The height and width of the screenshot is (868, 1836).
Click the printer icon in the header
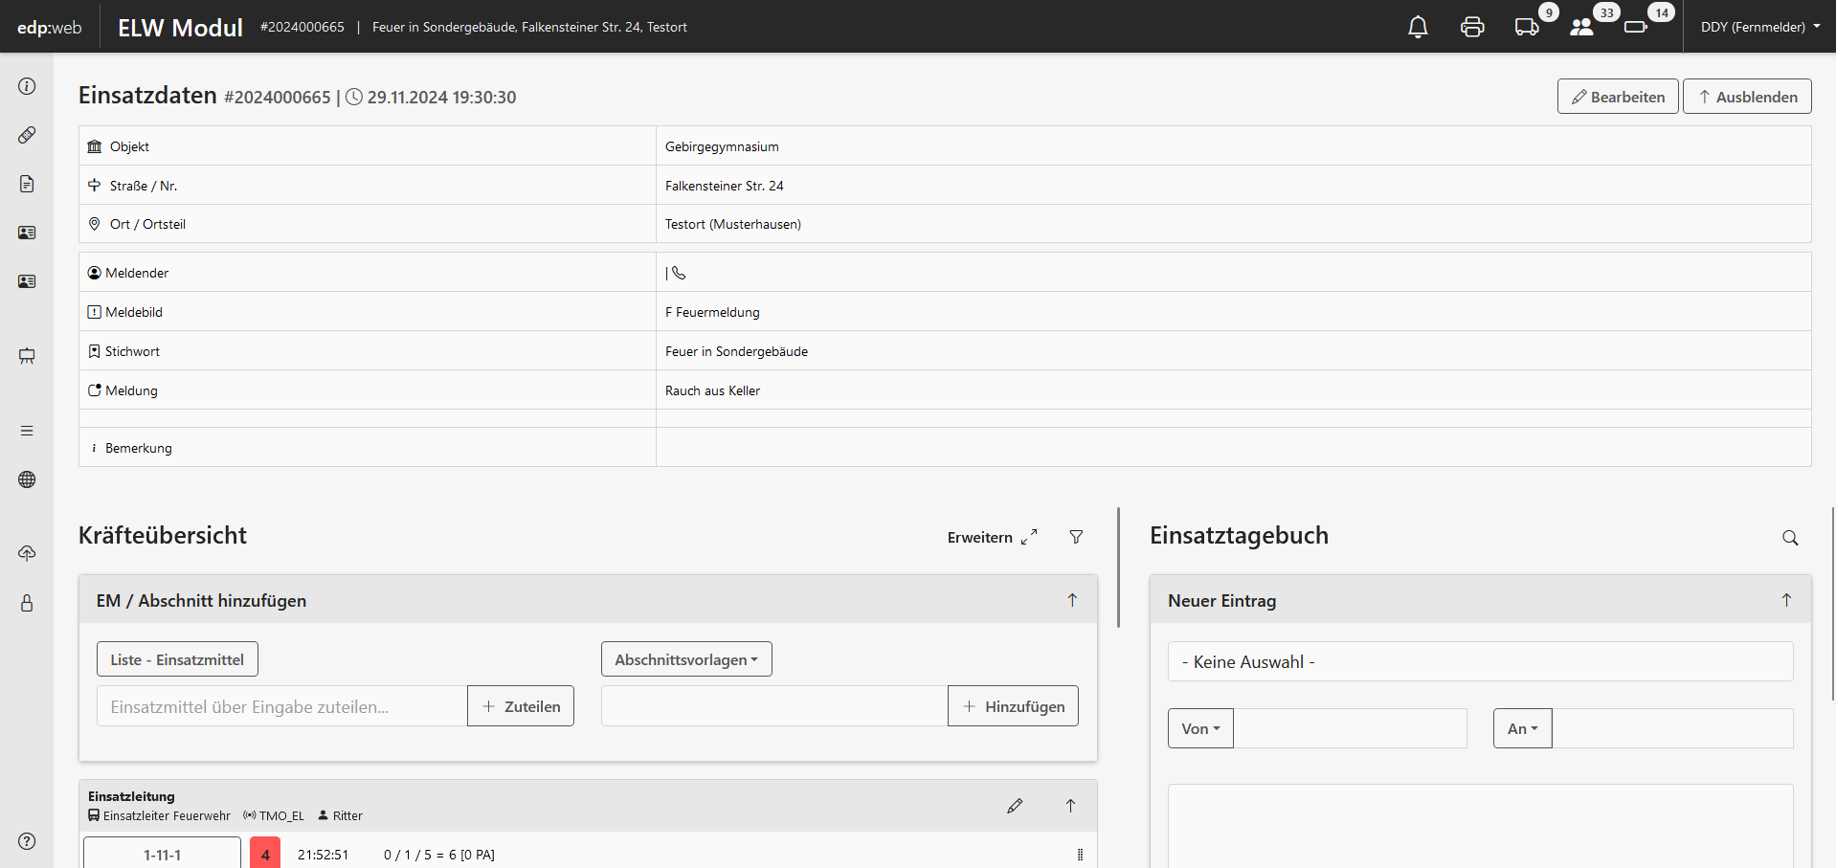pos(1472,27)
